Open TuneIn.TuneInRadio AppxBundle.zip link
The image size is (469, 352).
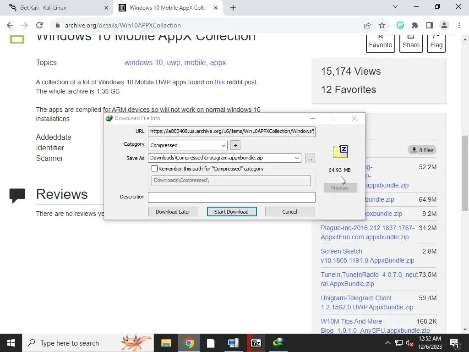pos(369,279)
